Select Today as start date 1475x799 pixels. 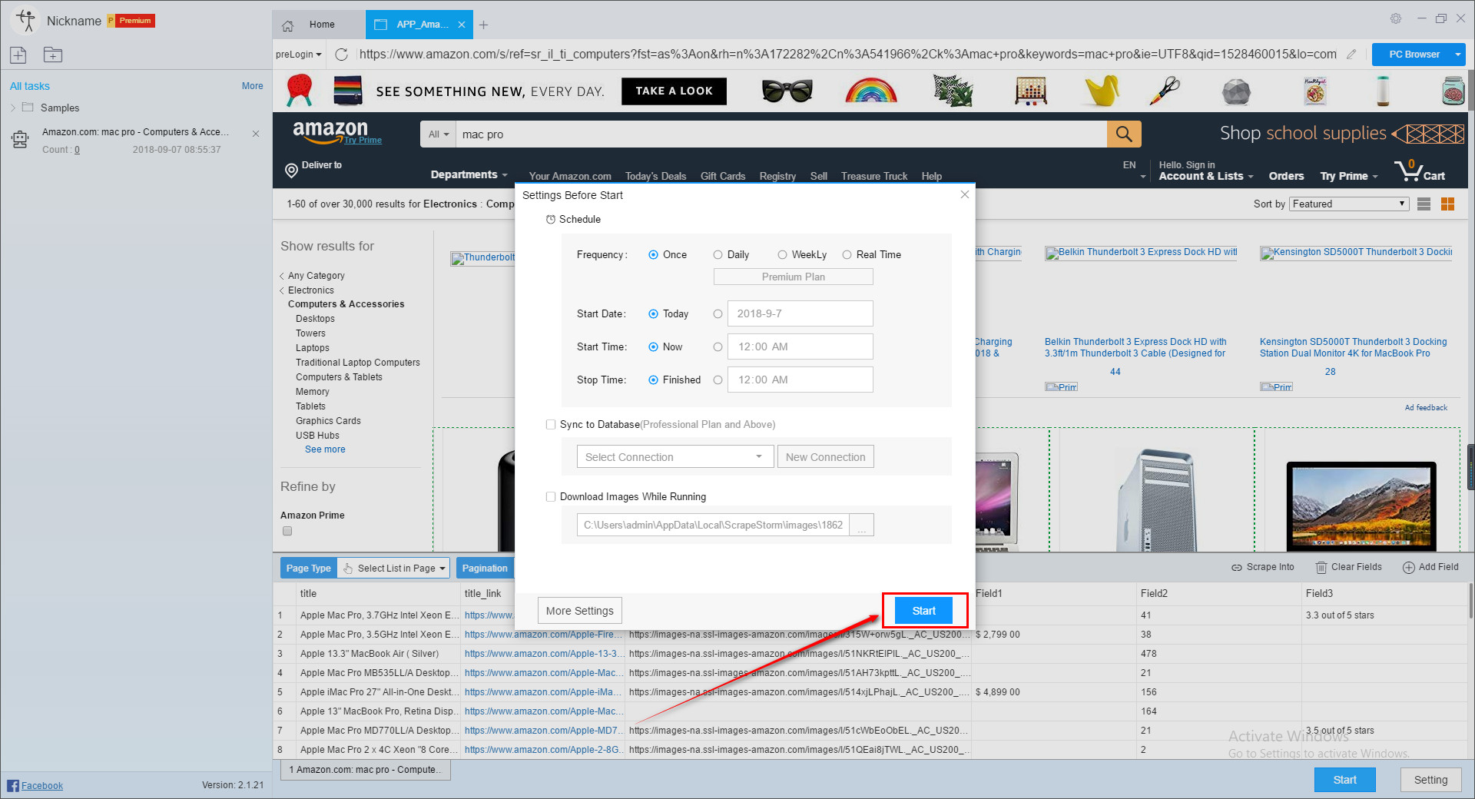(654, 314)
